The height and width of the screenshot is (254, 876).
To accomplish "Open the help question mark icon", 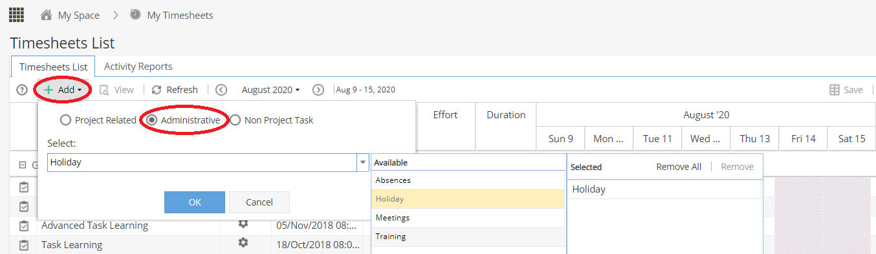I will (x=21, y=90).
